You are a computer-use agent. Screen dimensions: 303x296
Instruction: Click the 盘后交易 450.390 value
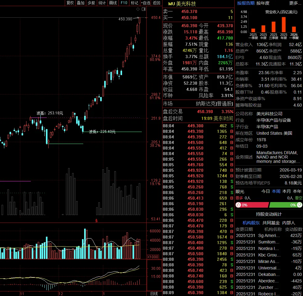point(205,112)
